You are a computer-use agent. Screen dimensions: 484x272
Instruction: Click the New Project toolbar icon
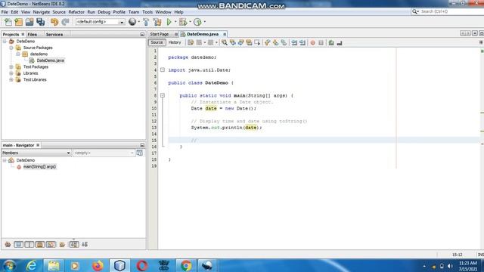pyautogui.click(x=18, y=22)
